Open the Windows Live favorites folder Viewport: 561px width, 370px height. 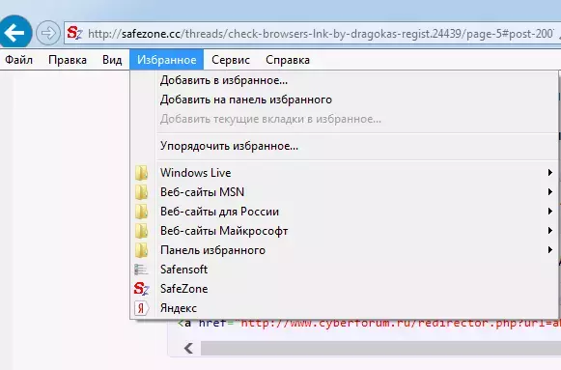coord(344,173)
